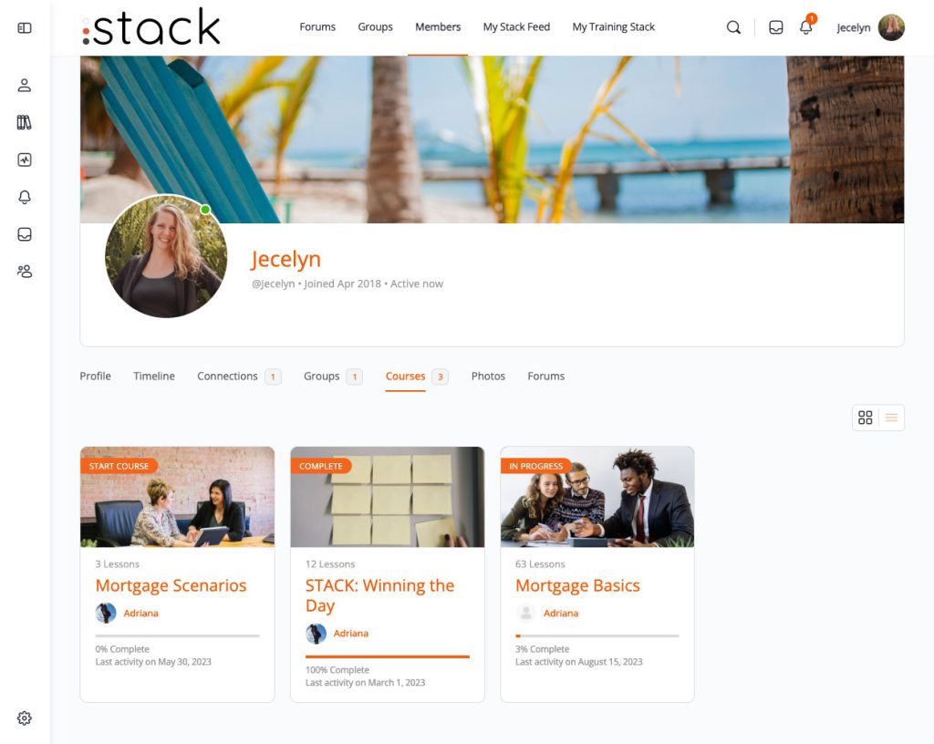Open the sidebar inbox messages icon
The image size is (934, 744).
[x=25, y=234]
